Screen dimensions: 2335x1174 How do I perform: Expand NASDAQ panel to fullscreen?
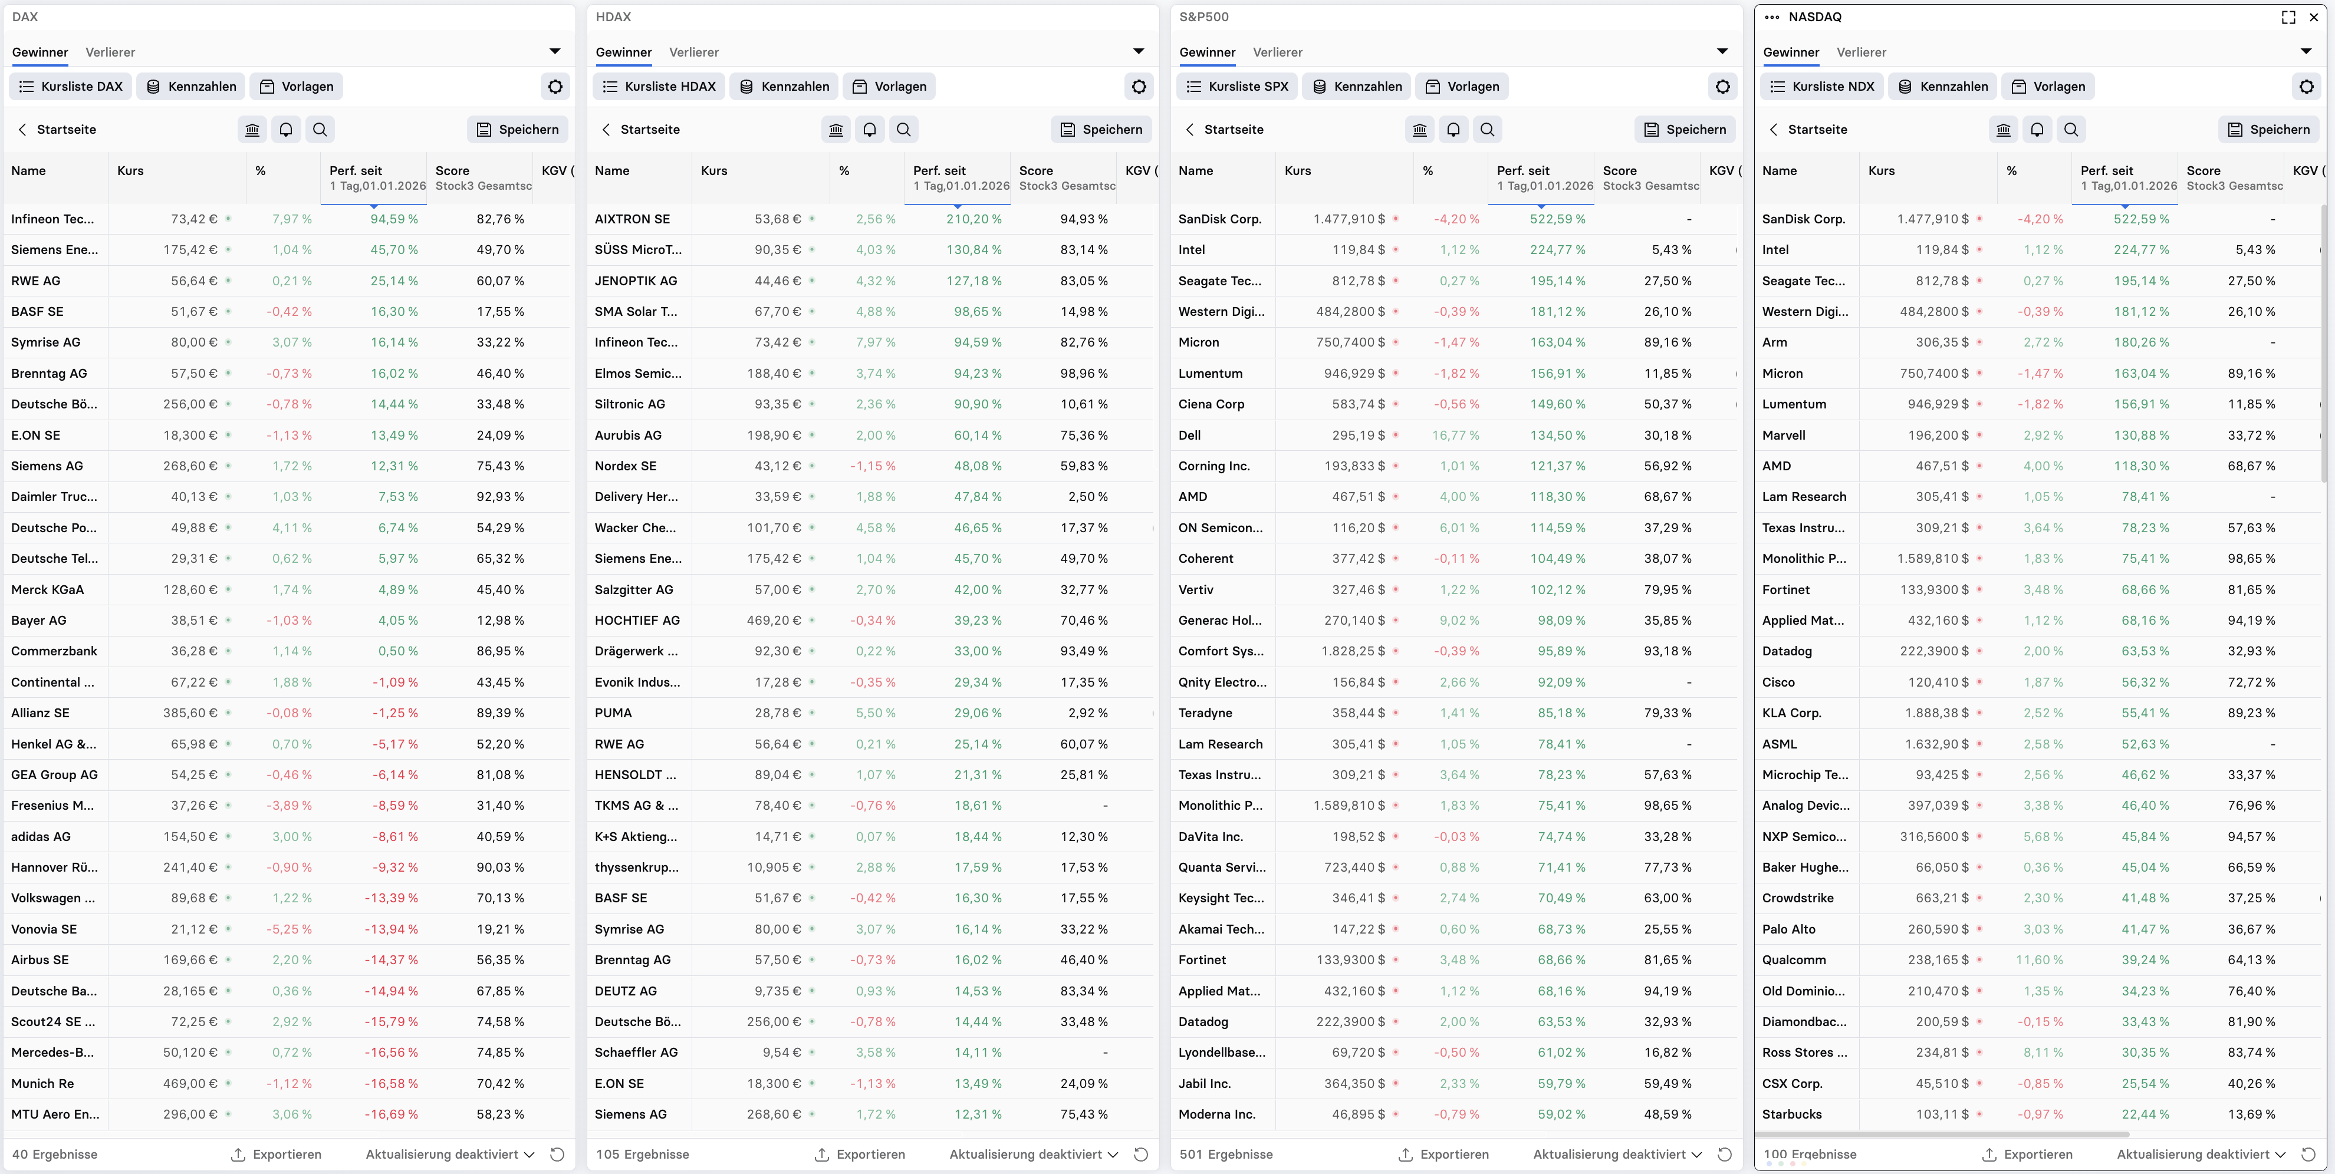coord(2289,17)
